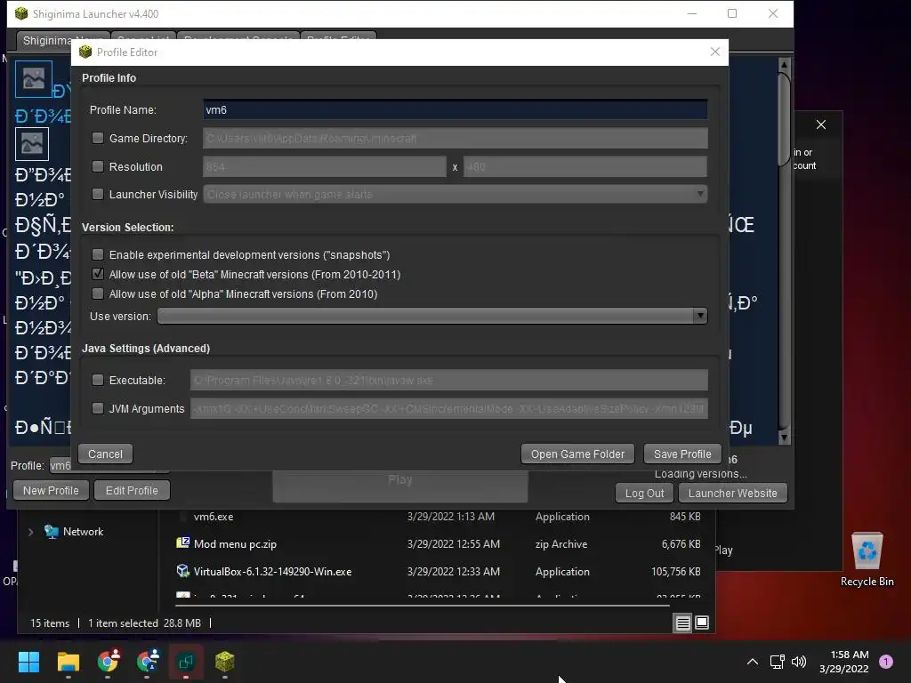Enable the Game Directory checkbox

(x=98, y=138)
